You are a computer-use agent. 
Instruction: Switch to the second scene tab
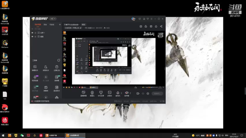pyautogui.click(x=45, y=25)
